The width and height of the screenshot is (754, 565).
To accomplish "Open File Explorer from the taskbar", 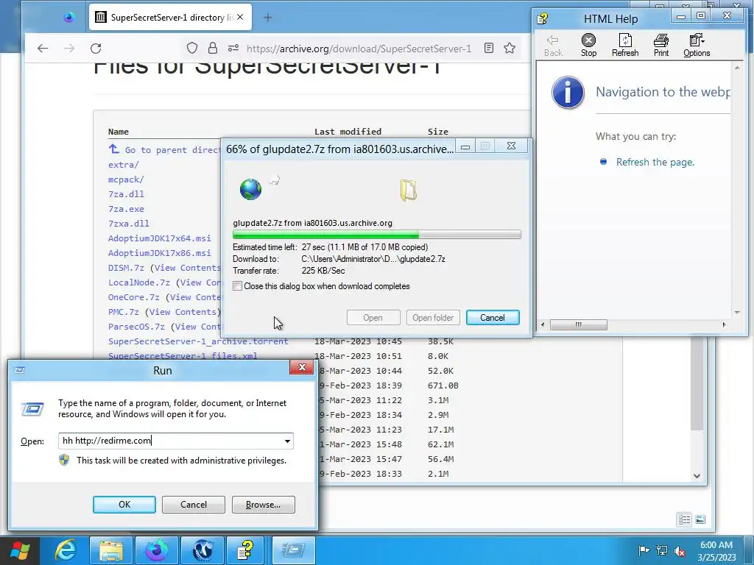I will 111,550.
